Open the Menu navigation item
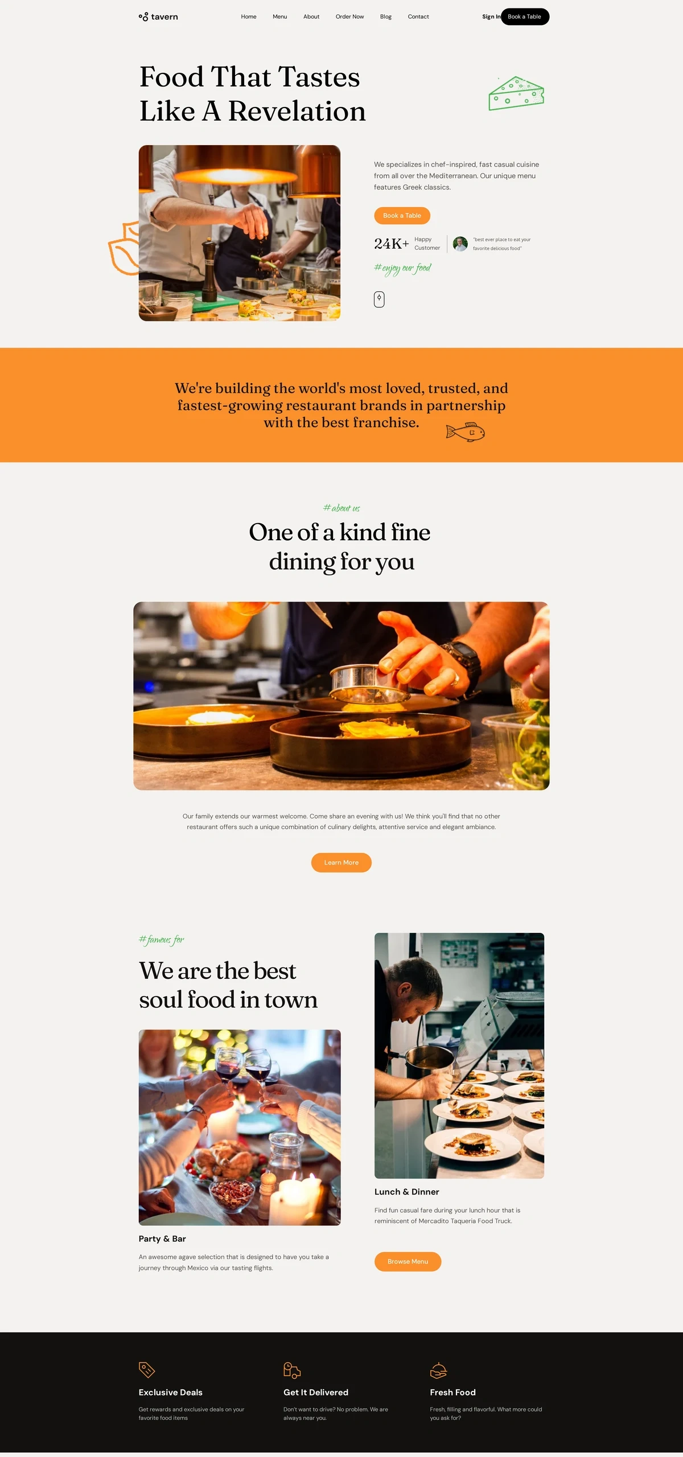 pyautogui.click(x=280, y=17)
